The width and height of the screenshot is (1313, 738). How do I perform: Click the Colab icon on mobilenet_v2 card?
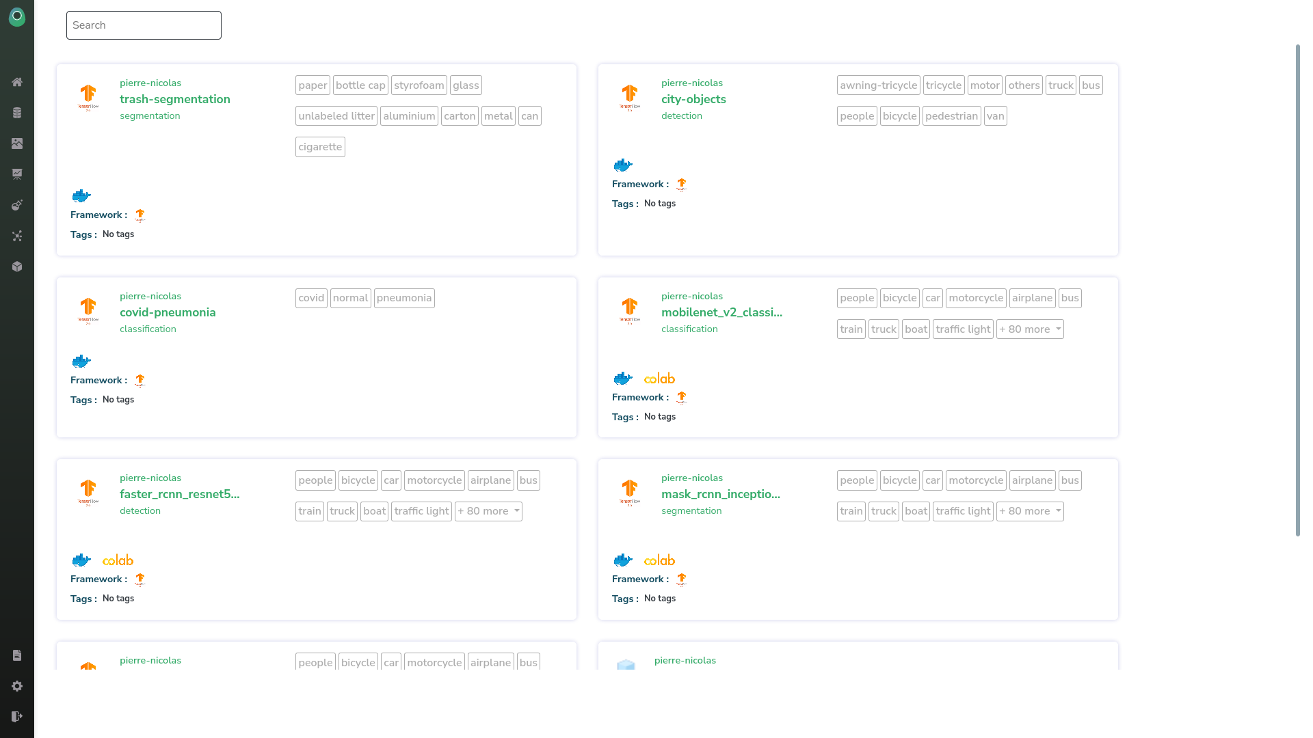click(x=659, y=379)
